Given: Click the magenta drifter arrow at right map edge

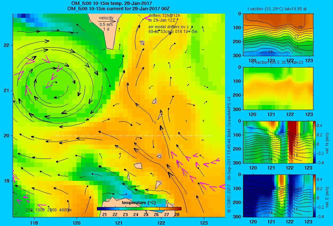Looking at the screenshot, I should point(222,186).
